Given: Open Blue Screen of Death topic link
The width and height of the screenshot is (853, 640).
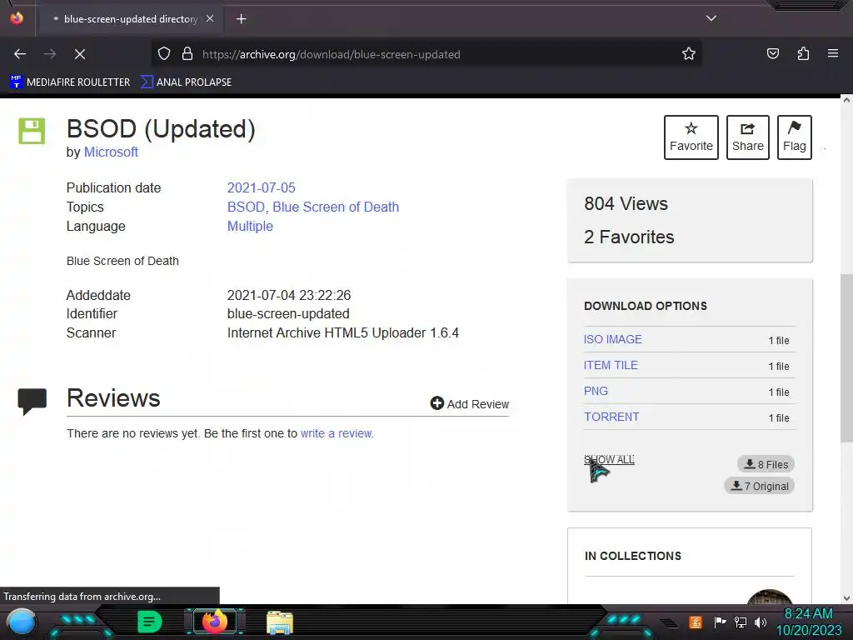Looking at the screenshot, I should [336, 207].
